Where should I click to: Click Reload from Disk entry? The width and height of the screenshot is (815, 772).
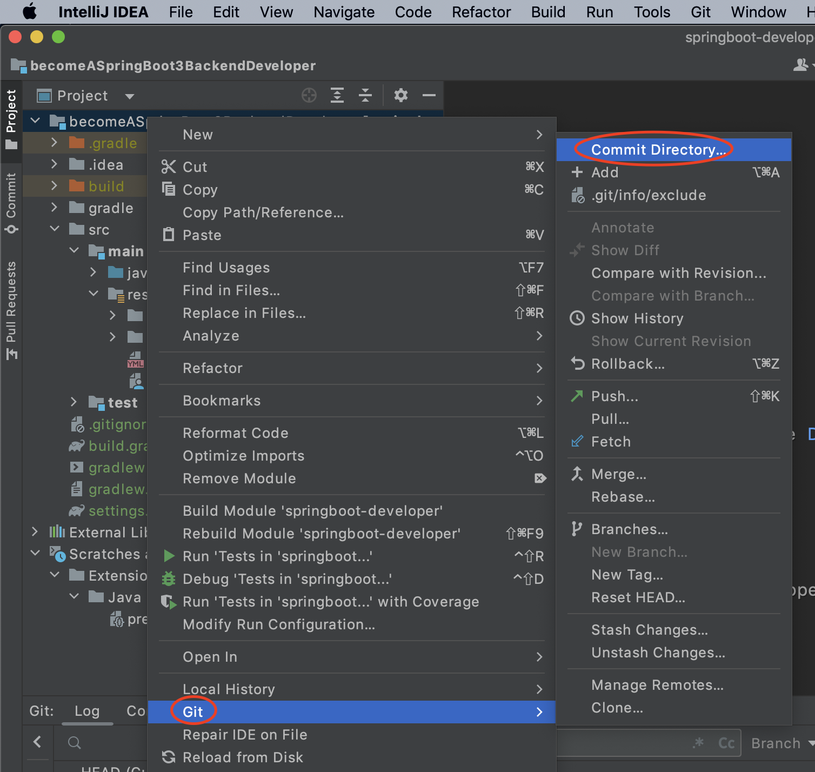point(351,757)
